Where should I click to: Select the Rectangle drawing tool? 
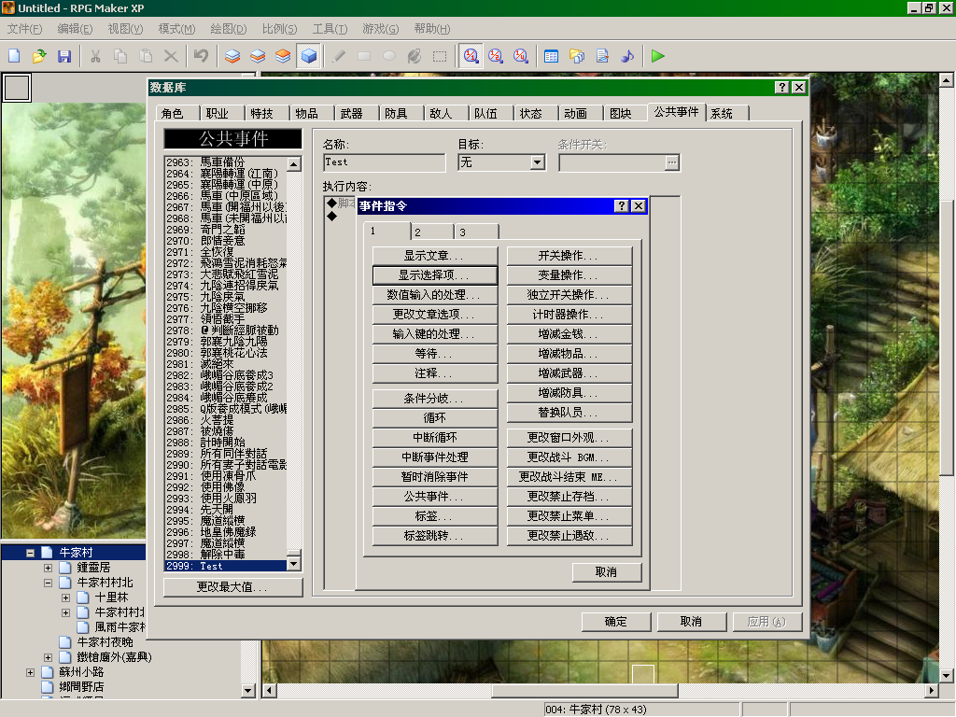[x=364, y=56]
